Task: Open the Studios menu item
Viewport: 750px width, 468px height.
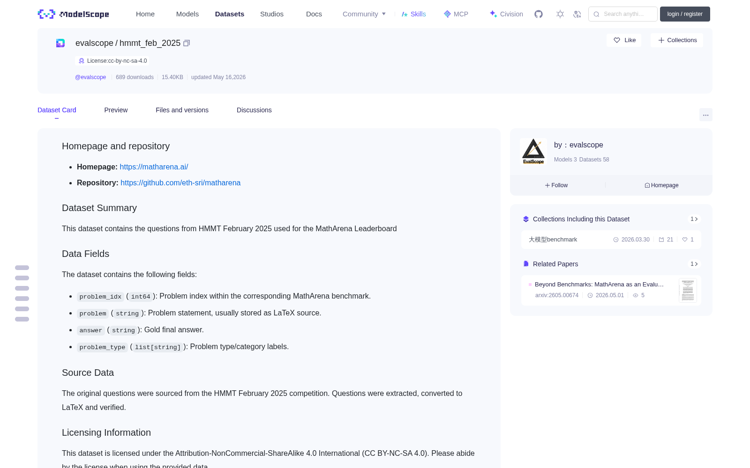Action: (x=272, y=14)
